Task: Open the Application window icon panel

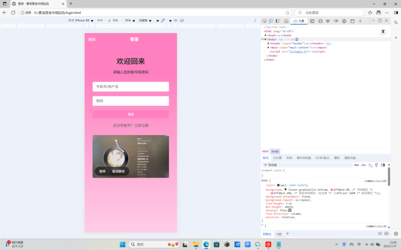Action: pos(352,21)
